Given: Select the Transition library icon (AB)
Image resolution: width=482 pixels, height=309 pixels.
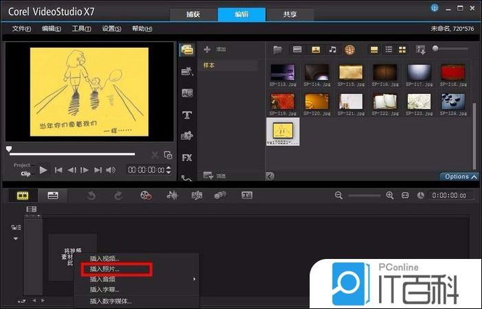Looking at the screenshot, I should 186,93.
